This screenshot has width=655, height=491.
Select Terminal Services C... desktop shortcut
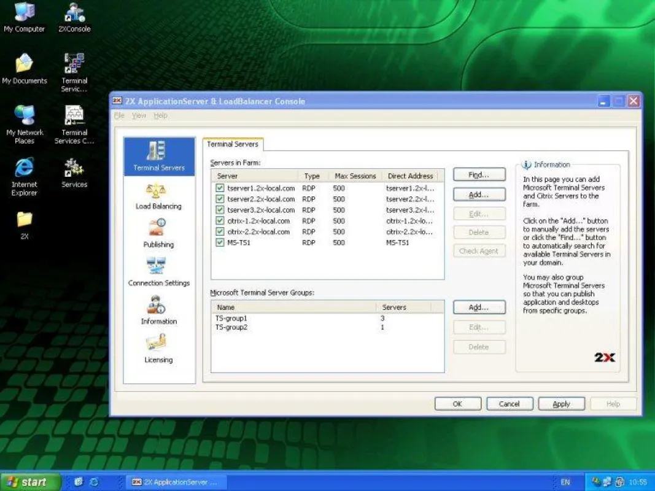(74, 125)
